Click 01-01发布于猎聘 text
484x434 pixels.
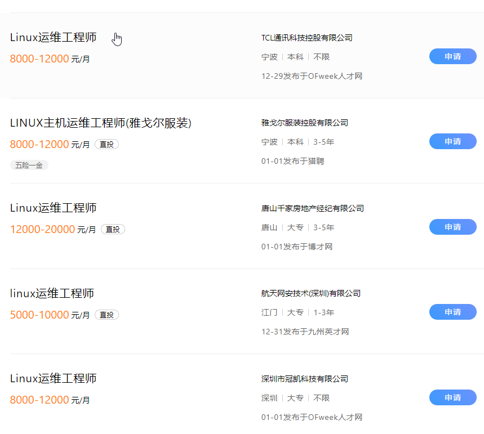click(x=292, y=161)
